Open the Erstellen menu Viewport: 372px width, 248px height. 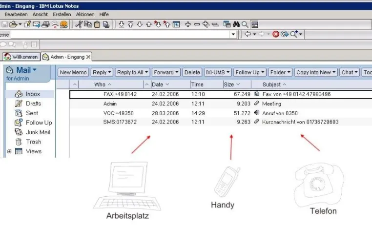(62, 15)
